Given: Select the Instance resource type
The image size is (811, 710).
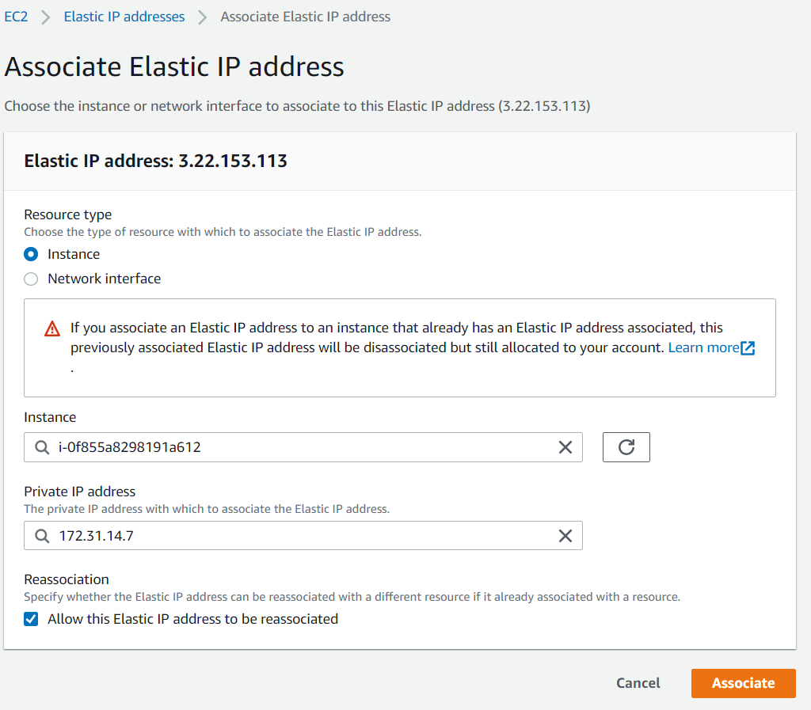Looking at the screenshot, I should [31, 254].
